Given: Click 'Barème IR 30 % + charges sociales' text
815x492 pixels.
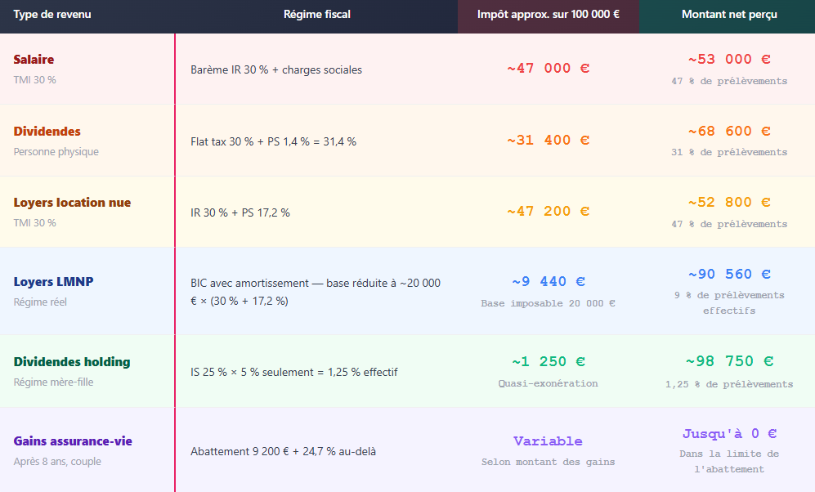Looking at the screenshot, I should click(276, 70).
